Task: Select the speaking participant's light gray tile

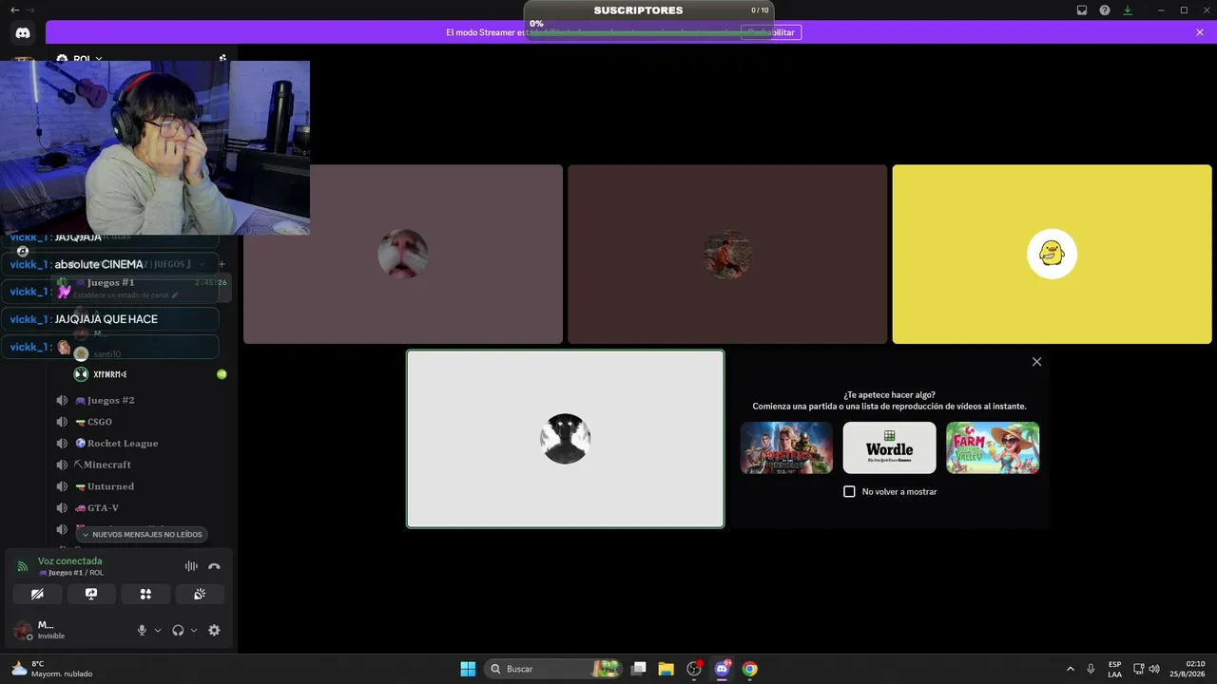Action: pos(566,439)
